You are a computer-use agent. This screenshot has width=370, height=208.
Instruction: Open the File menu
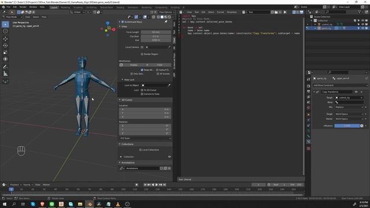click(x=9, y=7)
